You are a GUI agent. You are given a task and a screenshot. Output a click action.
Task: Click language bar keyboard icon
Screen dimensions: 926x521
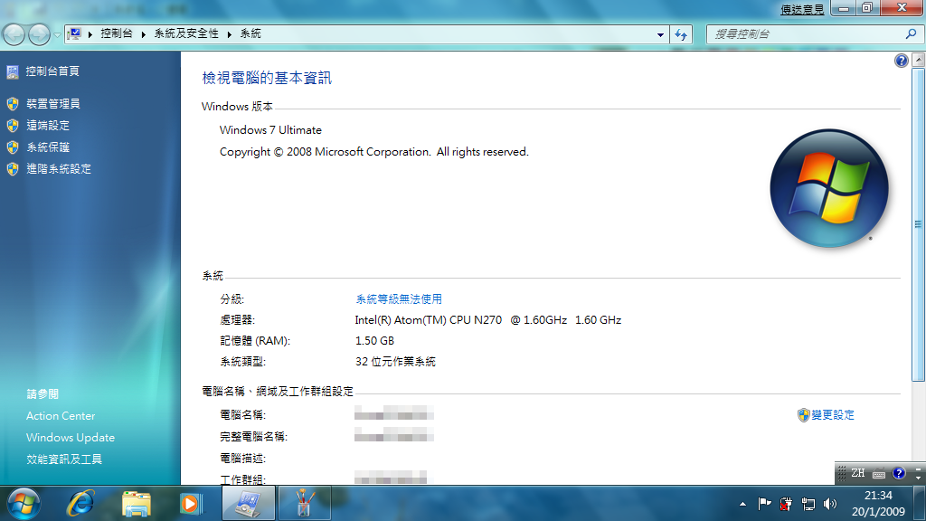pos(879,473)
